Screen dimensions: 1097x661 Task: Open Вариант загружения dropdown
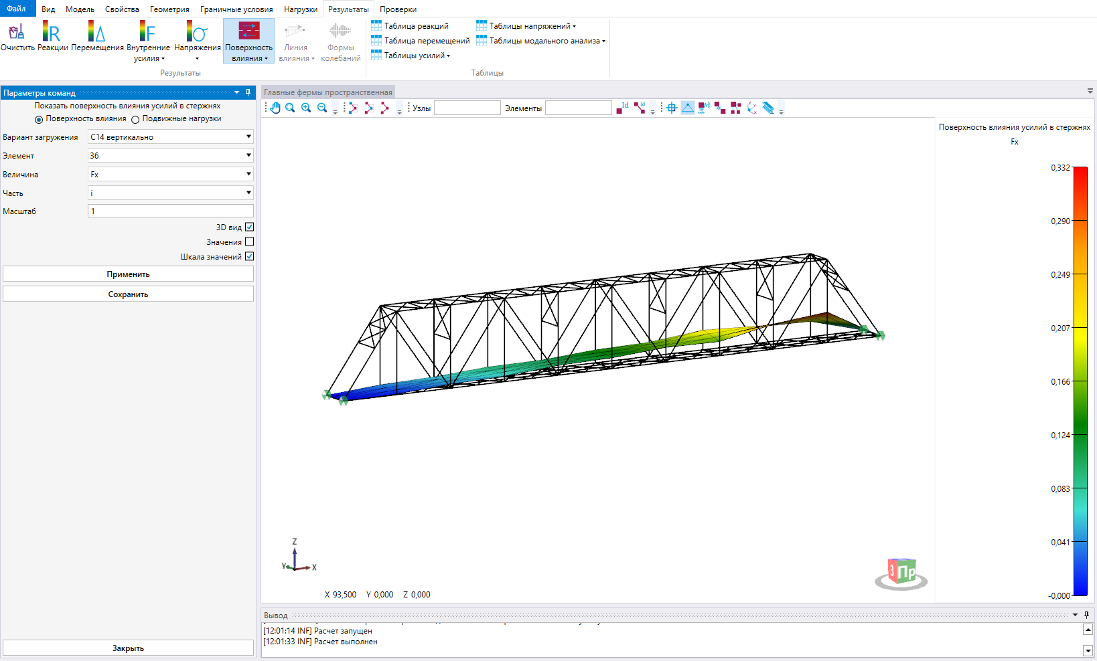[171, 136]
